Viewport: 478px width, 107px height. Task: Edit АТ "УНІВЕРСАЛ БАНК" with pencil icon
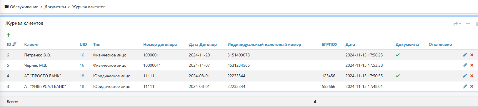(x=465, y=86)
